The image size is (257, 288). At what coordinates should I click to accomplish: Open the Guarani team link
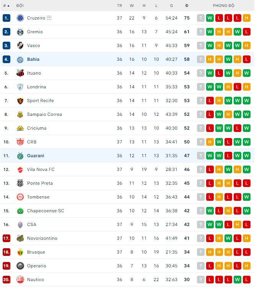click(36, 156)
